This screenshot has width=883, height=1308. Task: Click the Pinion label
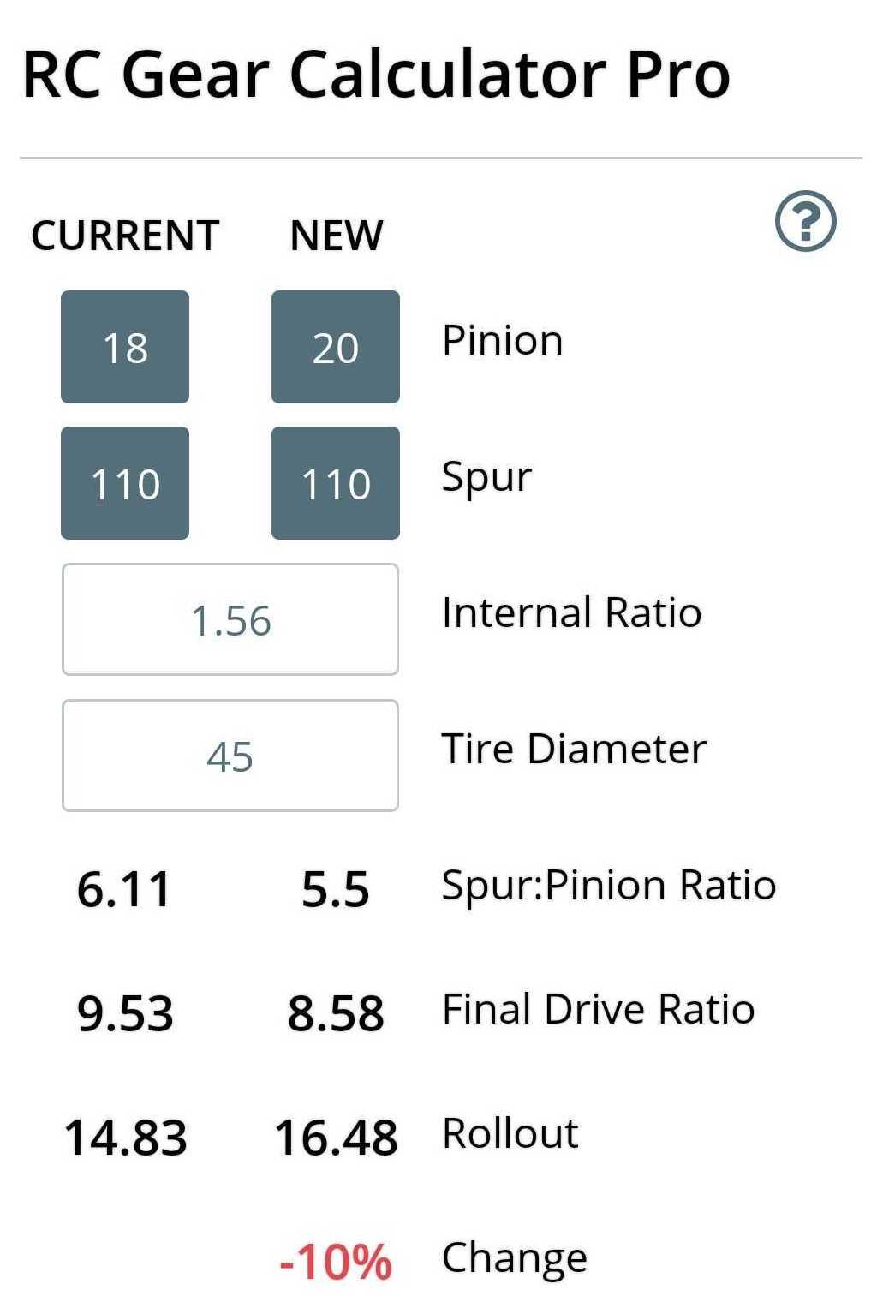pos(503,341)
